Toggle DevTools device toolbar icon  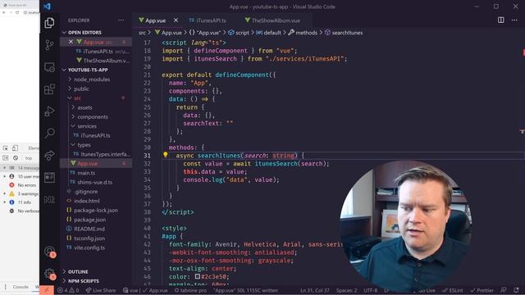[15, 148]
